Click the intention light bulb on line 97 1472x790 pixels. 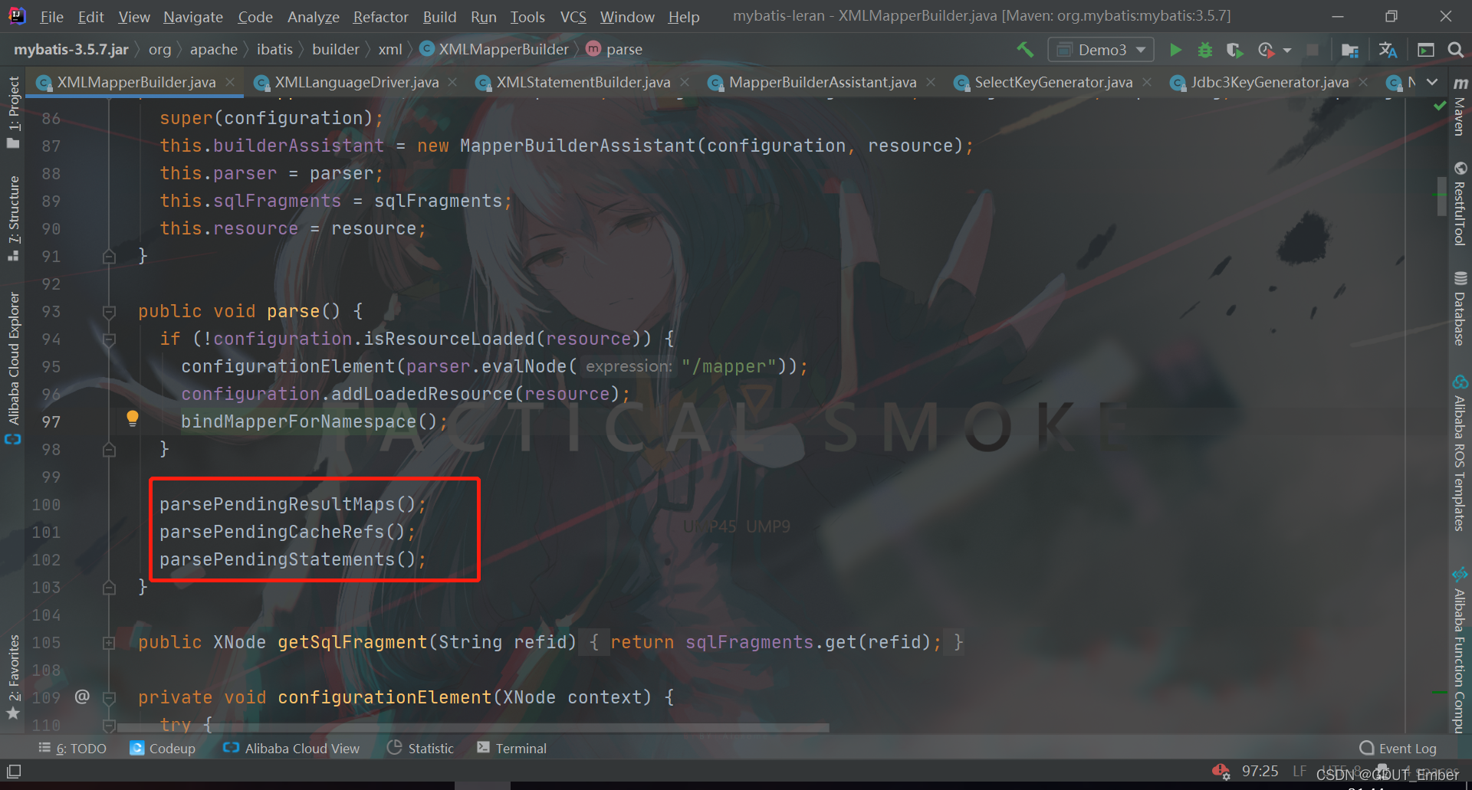pyautogui.click(x=132, y=418)
